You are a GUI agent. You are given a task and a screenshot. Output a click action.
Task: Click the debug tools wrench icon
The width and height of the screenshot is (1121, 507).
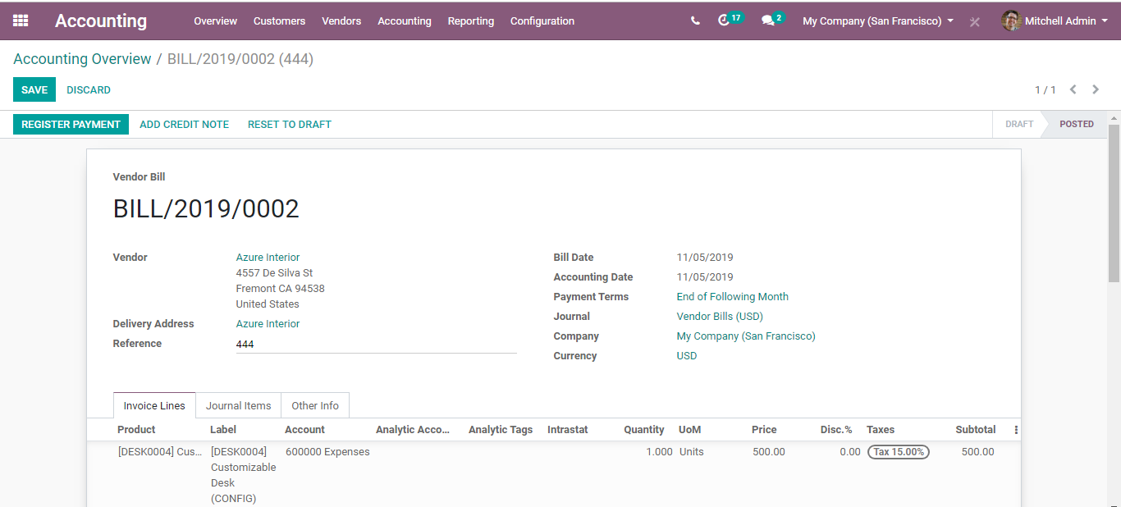click(x=975, y=21)
